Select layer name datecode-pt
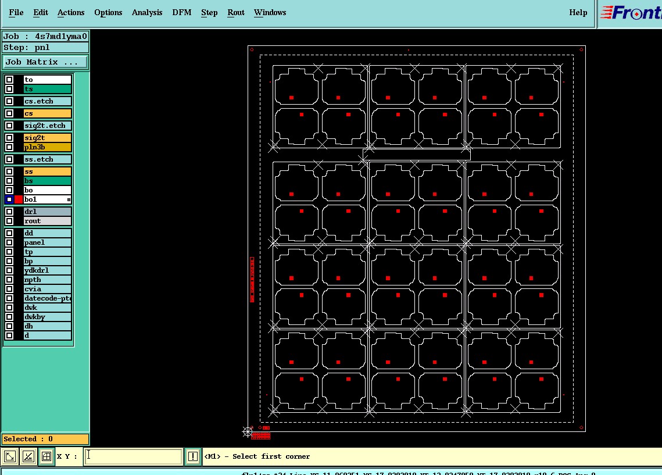 (x=47, y=298)
